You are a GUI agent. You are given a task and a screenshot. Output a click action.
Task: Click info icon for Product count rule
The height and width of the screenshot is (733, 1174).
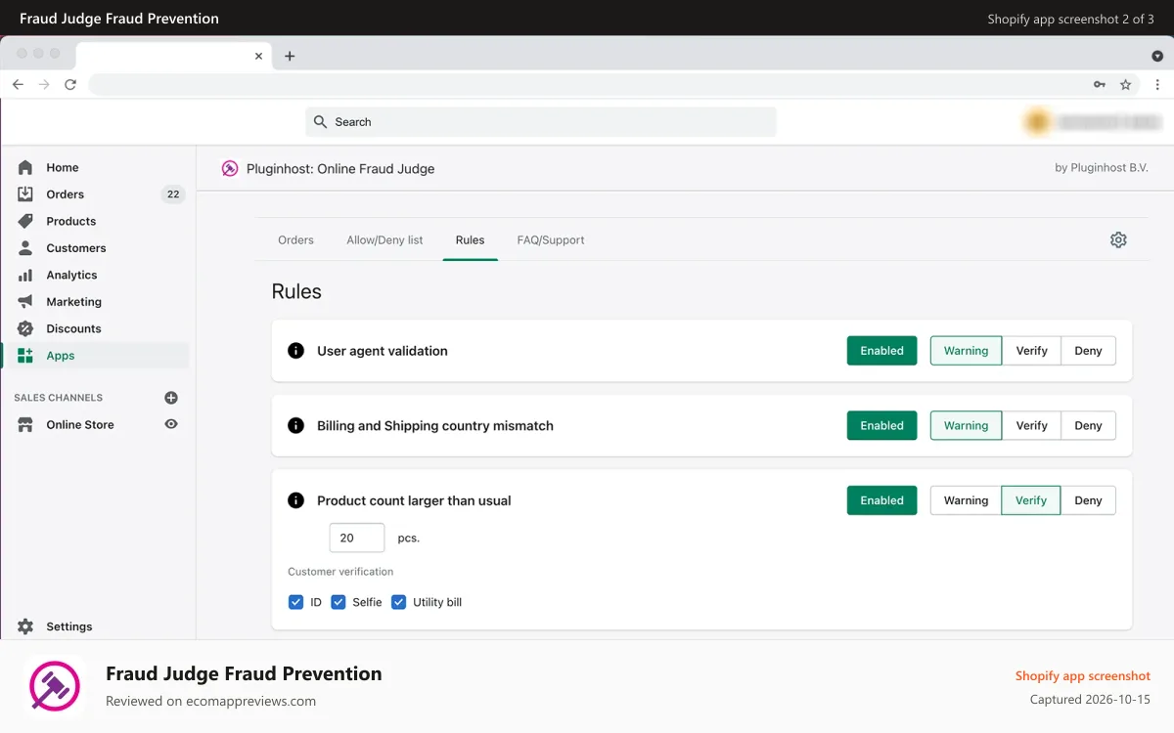tap(295, 500)
